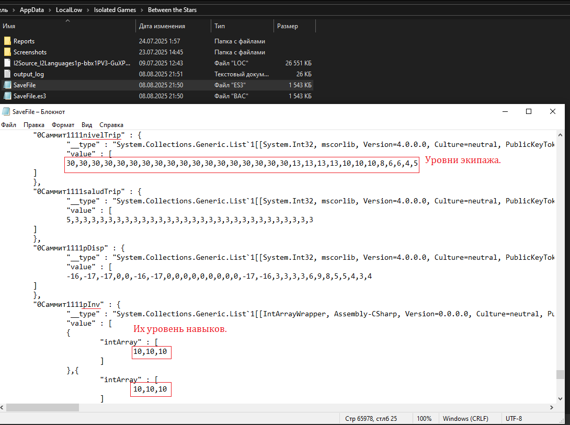Click the output_log text document icon
The height and width of the screenshot is (425, 570).
click(x=7, y=74)
